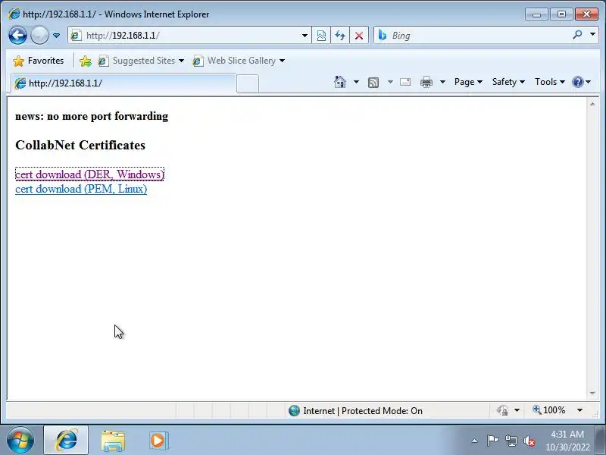Screen dimensions: 606x455
Task: Click the Print icon
Action: (x=426, y=82)
